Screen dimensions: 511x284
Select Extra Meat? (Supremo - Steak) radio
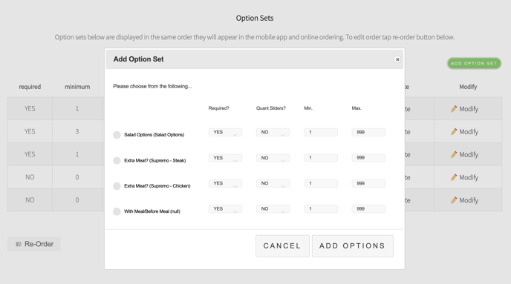(117, 160)
